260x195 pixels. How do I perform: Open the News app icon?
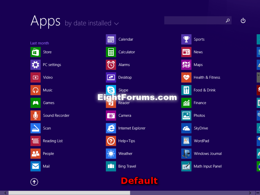click(x=186, y=52)
